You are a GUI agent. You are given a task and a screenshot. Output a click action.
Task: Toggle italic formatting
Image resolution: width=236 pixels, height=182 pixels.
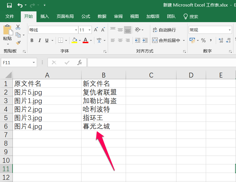(x=40, y=40)
